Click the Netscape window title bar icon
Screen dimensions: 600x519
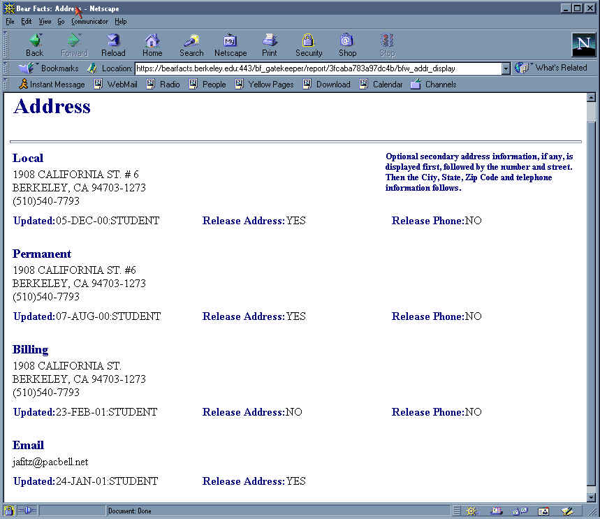9,8
